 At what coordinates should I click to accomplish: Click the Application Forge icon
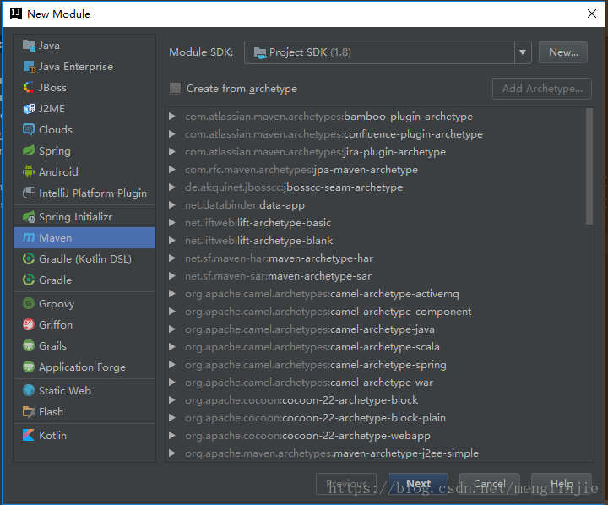[29, 367]
